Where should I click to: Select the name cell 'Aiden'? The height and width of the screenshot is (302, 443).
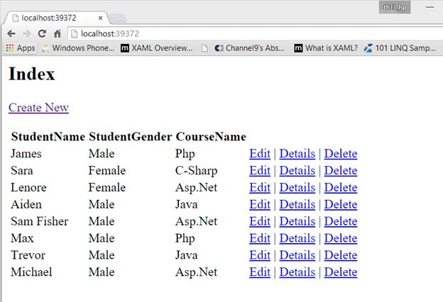point(26,205)
